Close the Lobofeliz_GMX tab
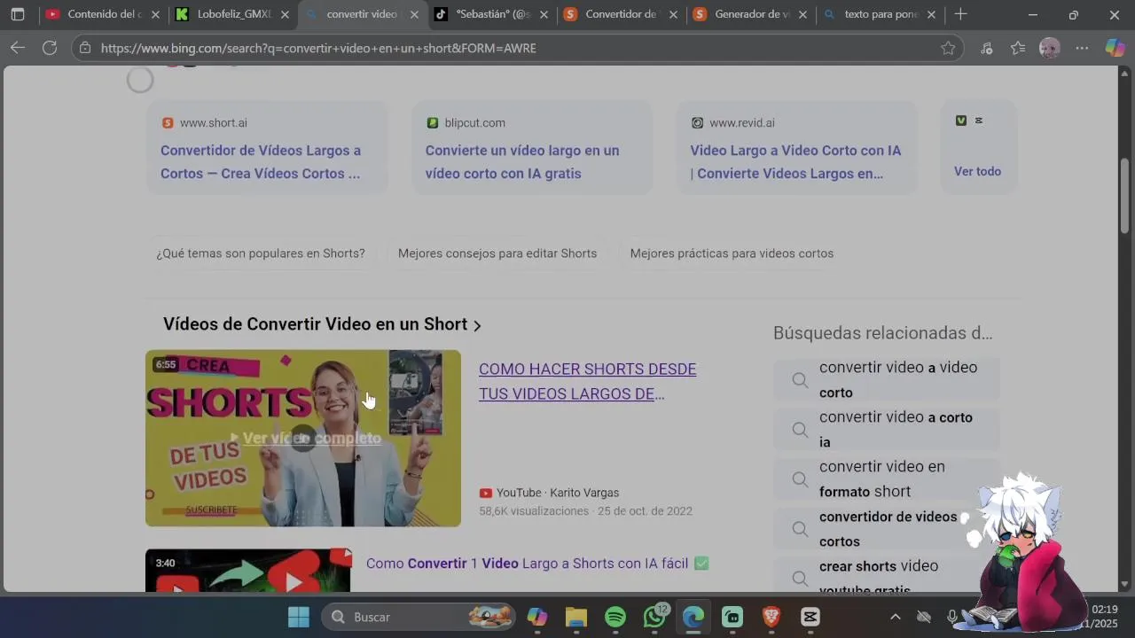 point(285,14)
